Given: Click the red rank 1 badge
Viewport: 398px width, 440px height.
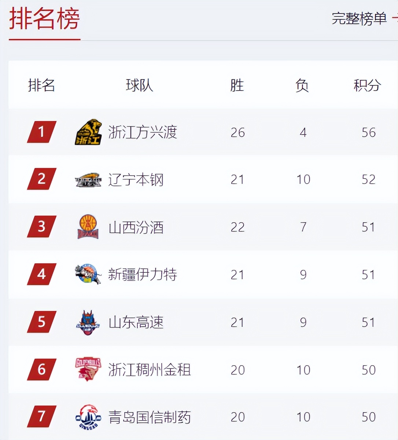Looking at the screenshot, I should (42, 132).
